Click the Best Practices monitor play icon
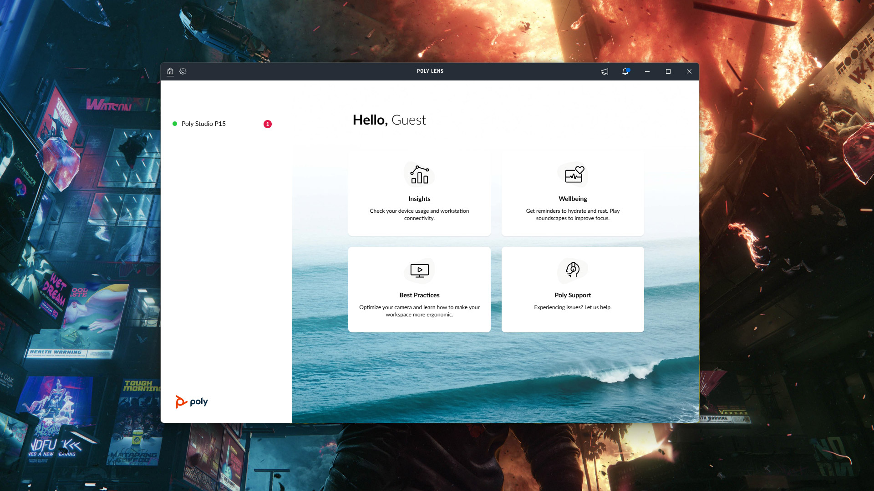 click(x=419, y=271)
